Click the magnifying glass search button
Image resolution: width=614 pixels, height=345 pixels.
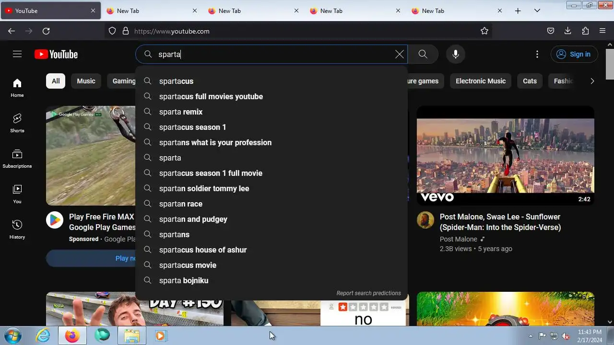423,54
